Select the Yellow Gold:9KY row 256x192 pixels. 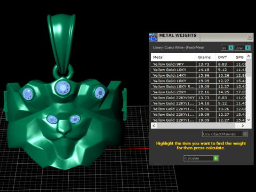(x=198, y=64)
